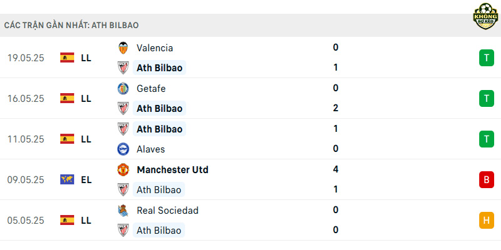This screenshot has height=250, width=501.
Task: Open the Alaves team name
Action: 151,149
